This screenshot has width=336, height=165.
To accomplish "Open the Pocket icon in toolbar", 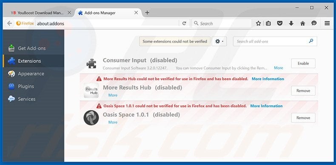I will tap(279, 23).
